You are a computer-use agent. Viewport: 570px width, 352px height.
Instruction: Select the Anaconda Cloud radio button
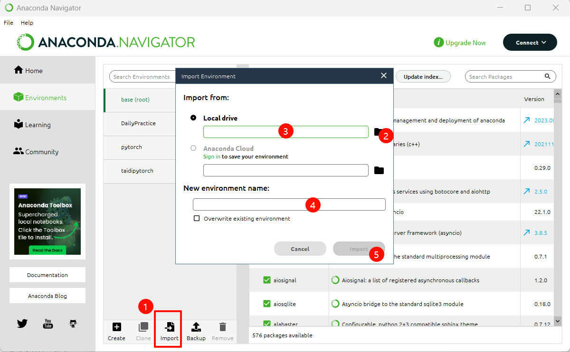pyautogui.click(x=193, y=148)
